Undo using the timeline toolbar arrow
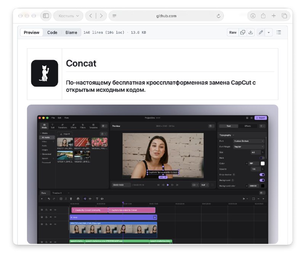This screenshot has height=257, width=305. (49, 199)
